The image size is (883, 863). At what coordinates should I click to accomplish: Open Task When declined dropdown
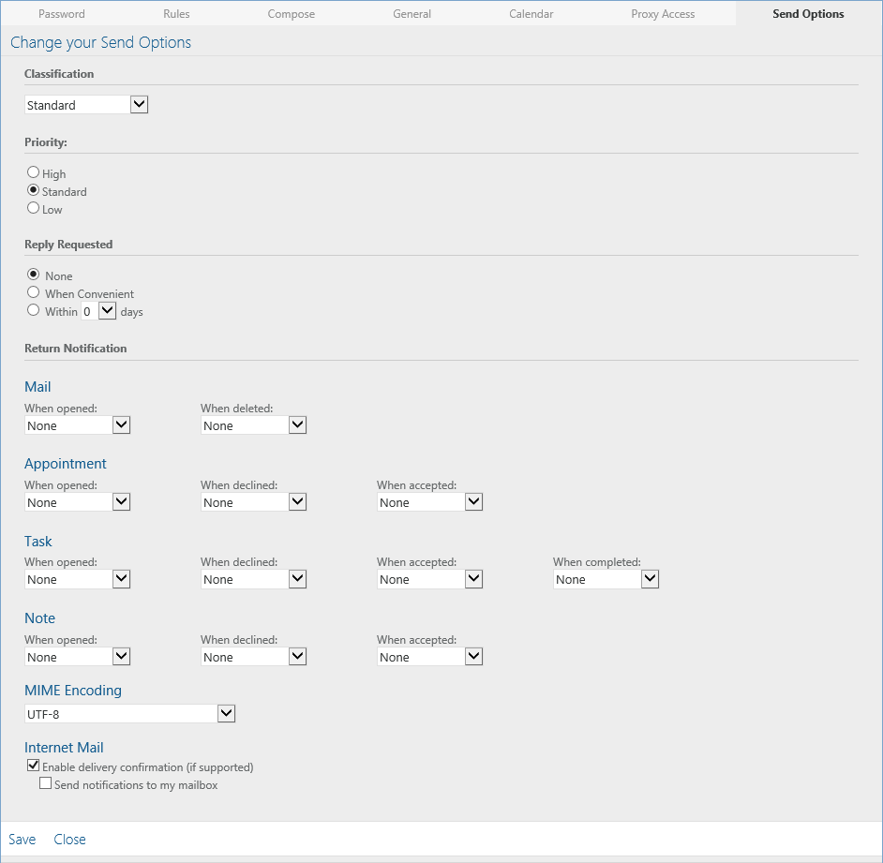pos(253,579)
